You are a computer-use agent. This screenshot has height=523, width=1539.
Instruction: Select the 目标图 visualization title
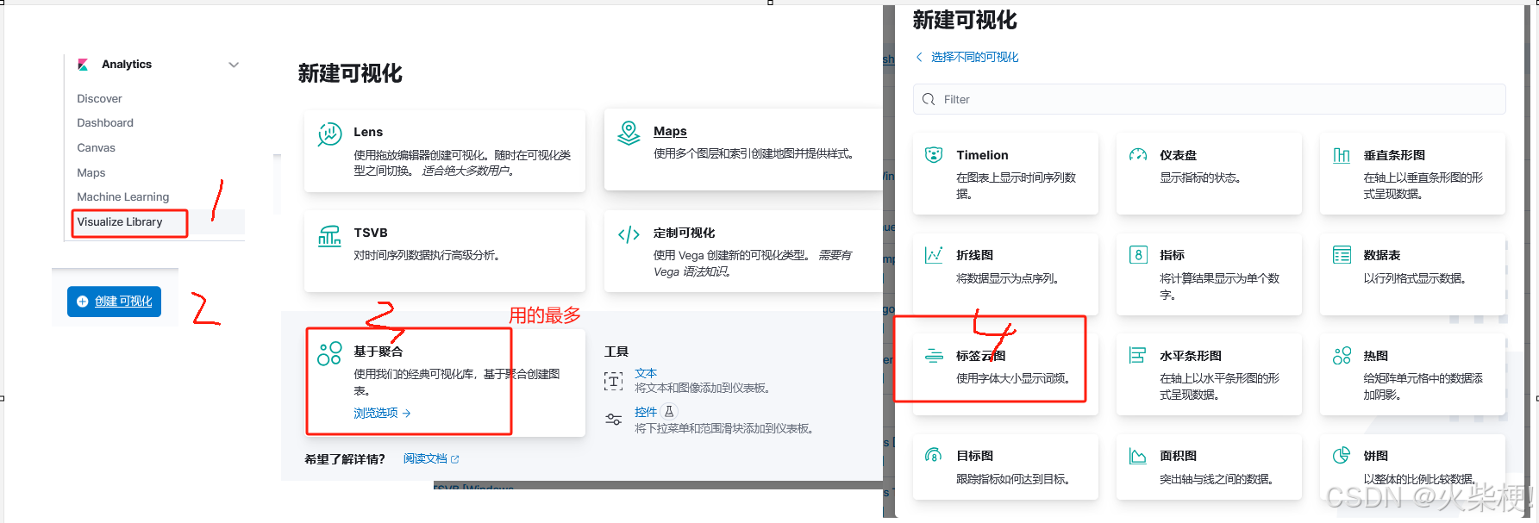(x=974, y=456)
